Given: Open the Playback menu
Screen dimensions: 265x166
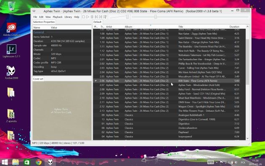Looking at the screenshot, I should [x=58, y=17].
